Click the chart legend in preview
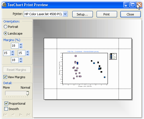 point(113,56)
